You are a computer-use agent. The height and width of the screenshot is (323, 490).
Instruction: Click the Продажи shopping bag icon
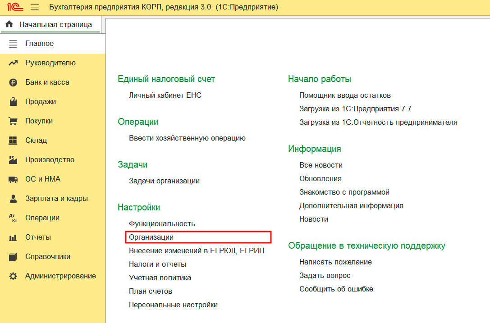tap(13, 102)
